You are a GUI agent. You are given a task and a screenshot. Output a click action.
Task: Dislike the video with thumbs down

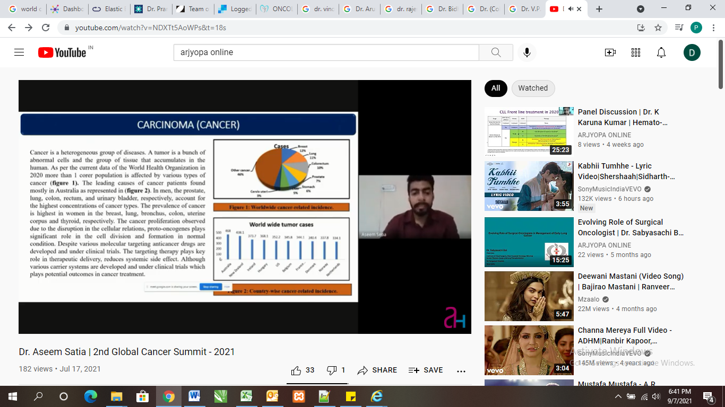[x=332, y=370]
